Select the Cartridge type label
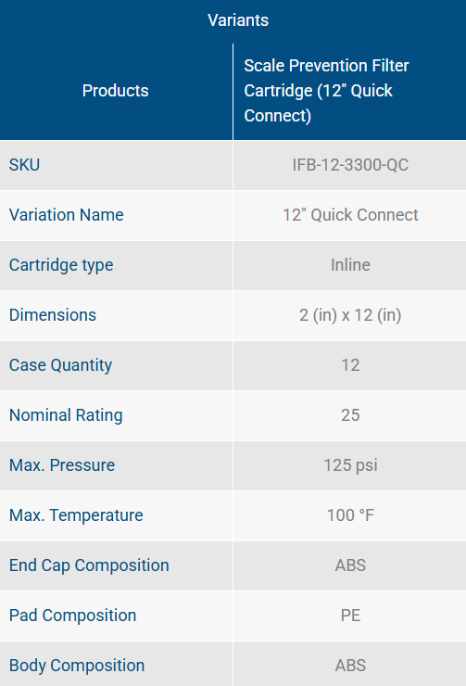Screen dimensions: 466x686 pyautogui.click(x=61, y=265)
